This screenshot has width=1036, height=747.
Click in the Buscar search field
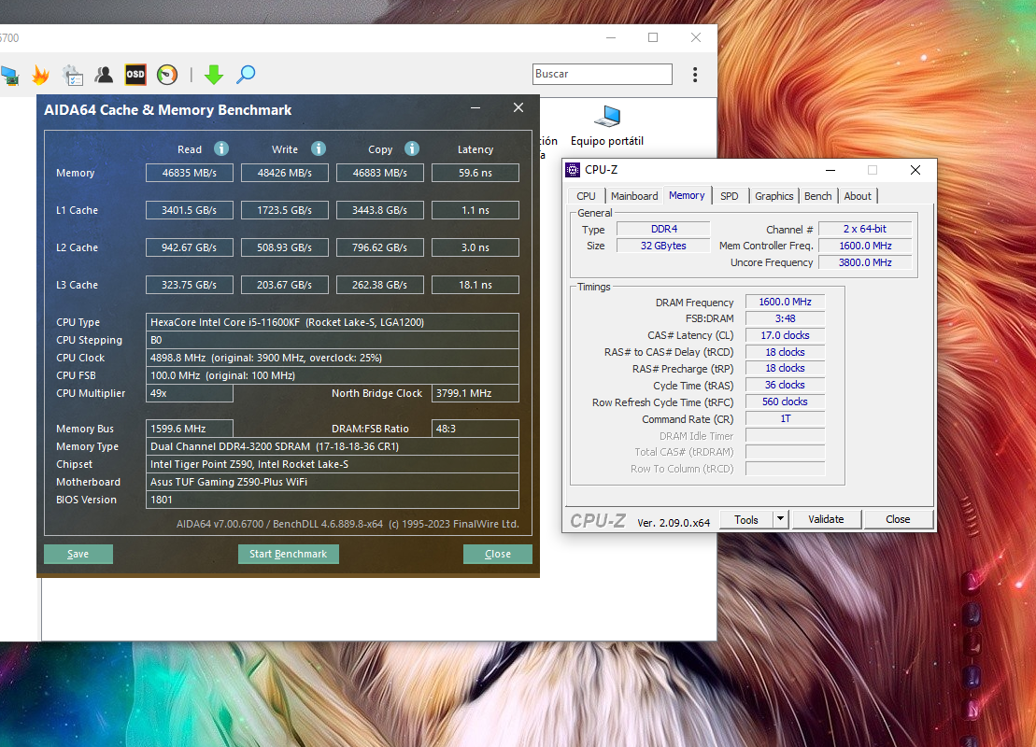click(603, 74)
